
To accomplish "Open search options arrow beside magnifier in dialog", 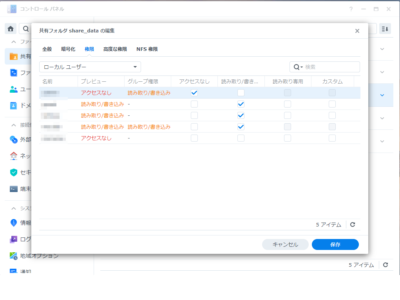I will (x=302, y=67).
